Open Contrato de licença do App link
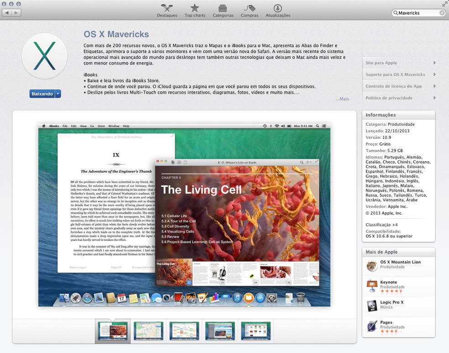The image size is (449, 353). pyautogui.click(x=393, y=86)
